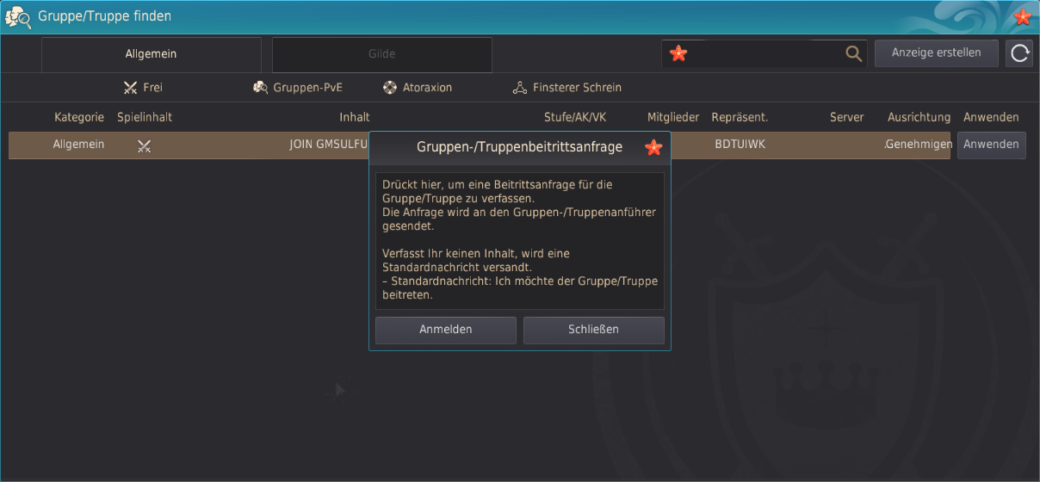Viewport: 1040px width, 482px height.
Task: Refresh the group listing
Action: click(1019, 53)
